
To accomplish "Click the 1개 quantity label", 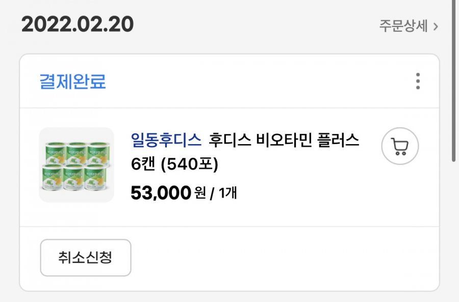I will click(x=228, y=193).
